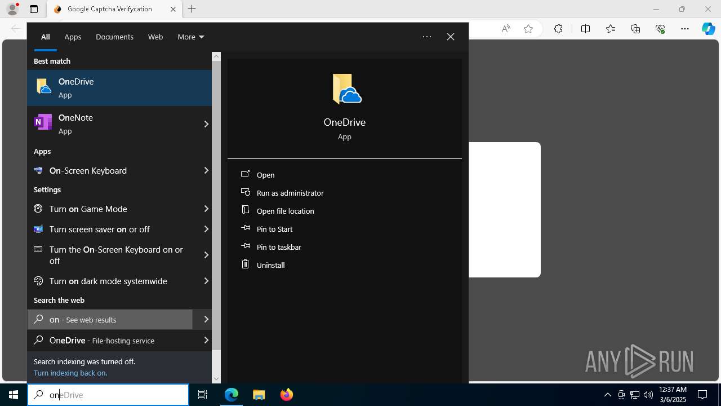This screenshot has width=721, height=406.
Task: Open Edge profile avatar
Action: [12, 9]
